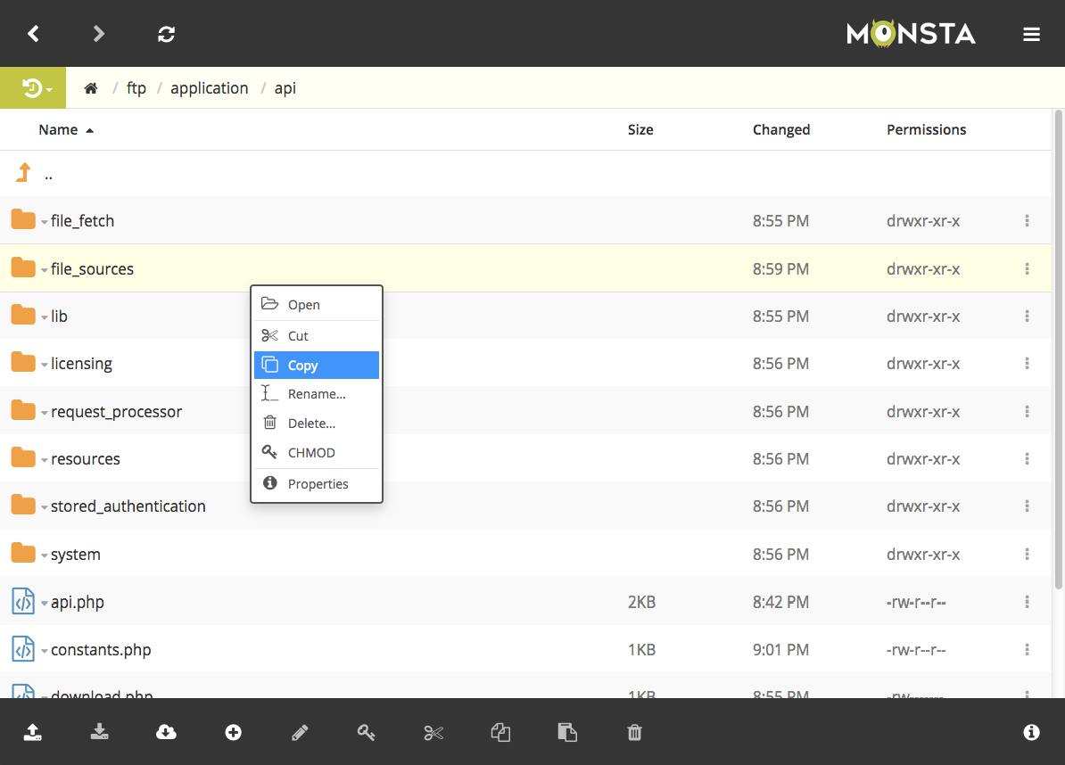Click the api breadcrumb
The image size is (1065, 765).
(x=285, y=88)
